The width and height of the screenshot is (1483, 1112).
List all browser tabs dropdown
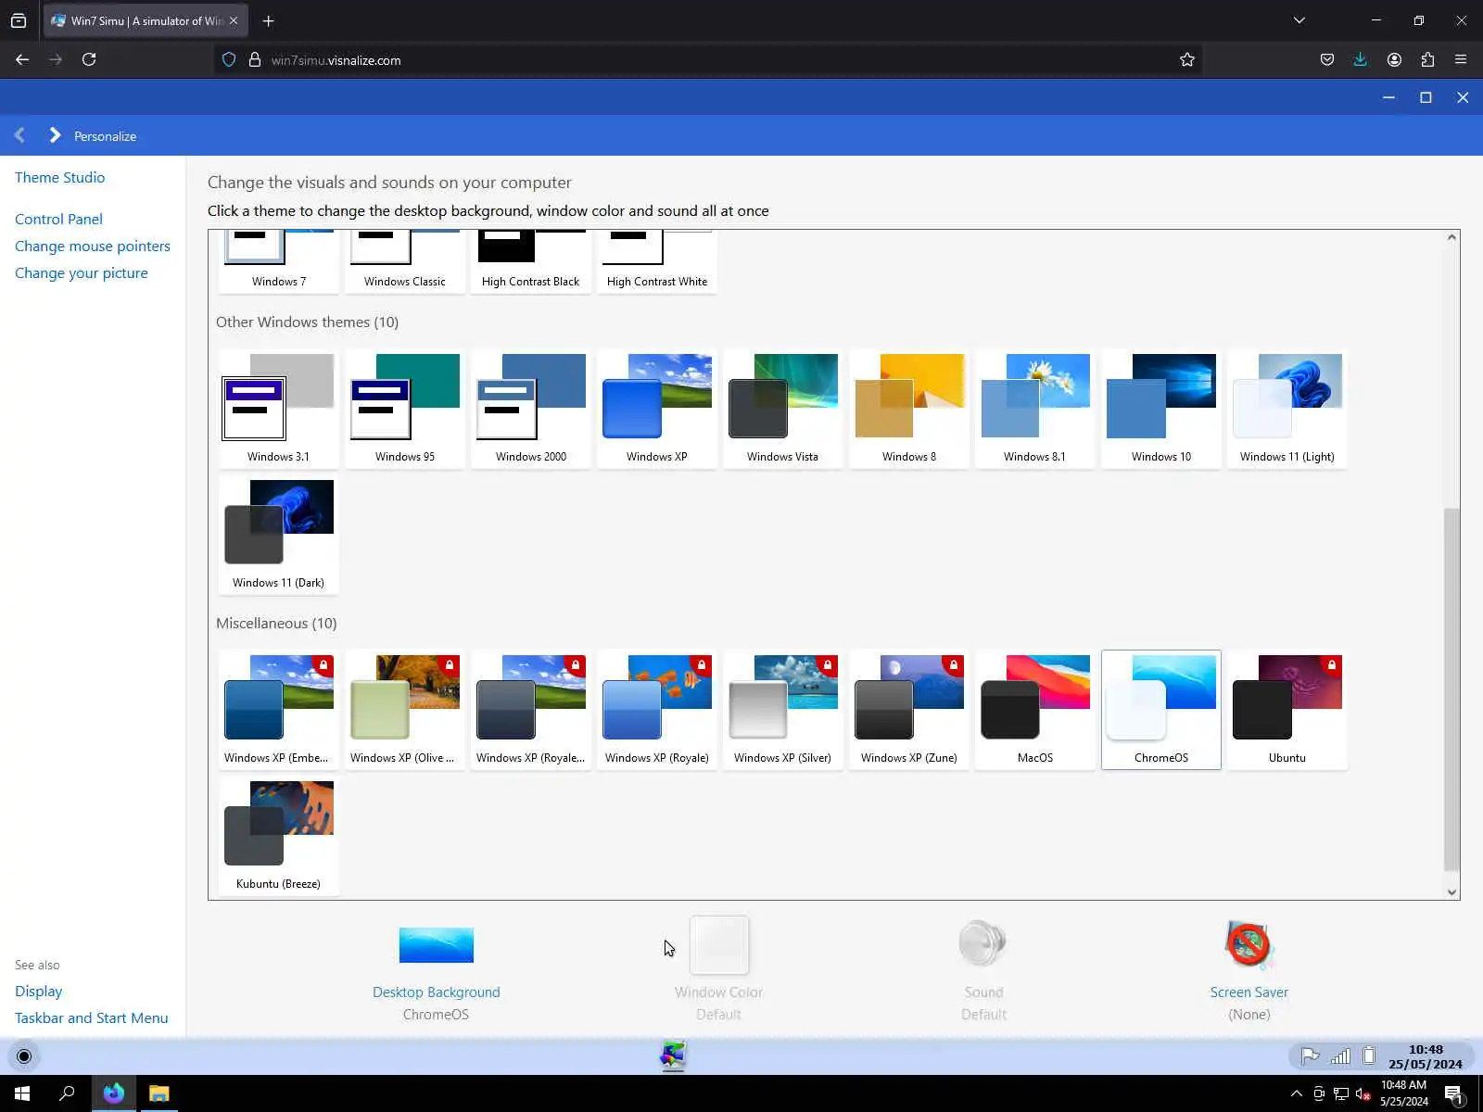[1299, 20]
